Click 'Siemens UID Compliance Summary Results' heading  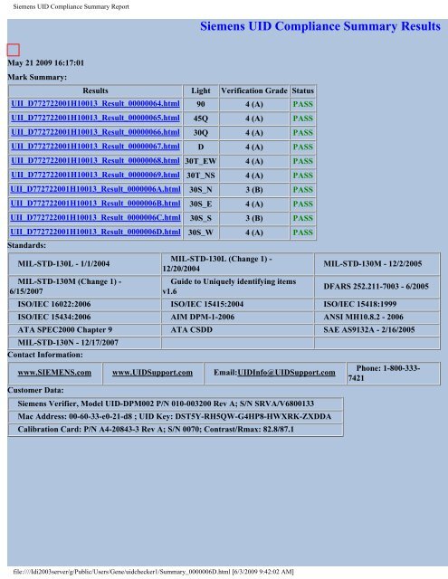[x=320, y=26]
